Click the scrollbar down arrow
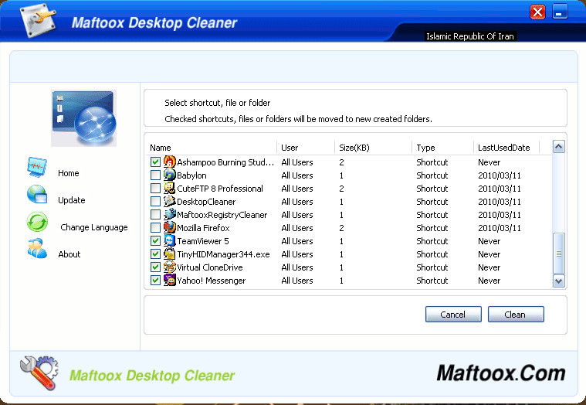This screenshot has width=586, height=405. (559, 281)
